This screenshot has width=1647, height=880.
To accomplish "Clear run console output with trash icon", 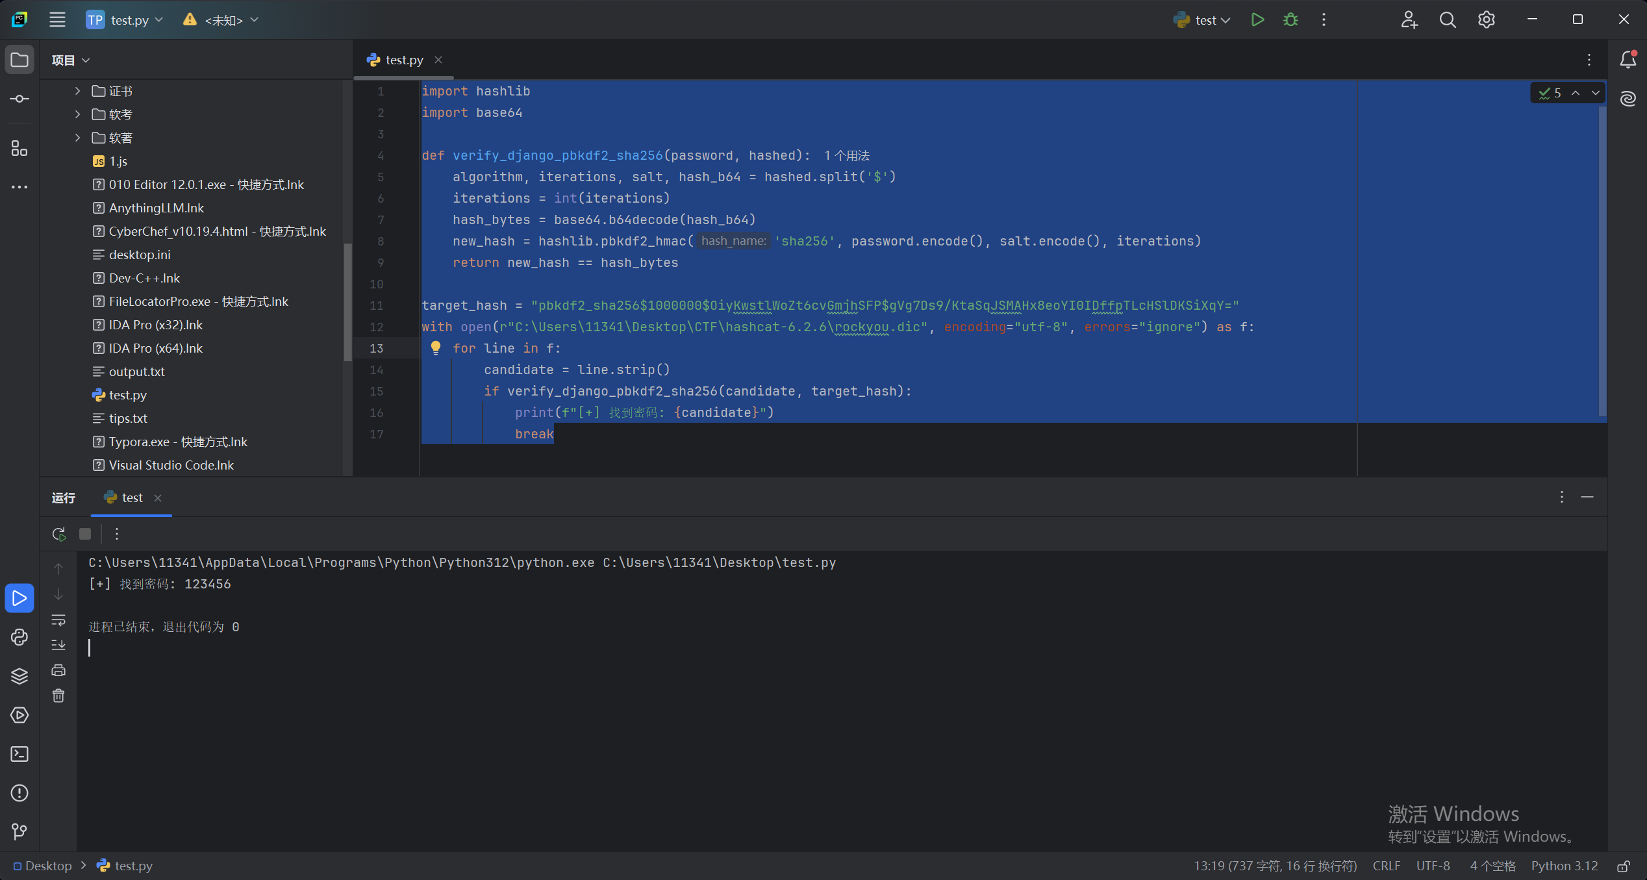I will (x=58, y=696).
